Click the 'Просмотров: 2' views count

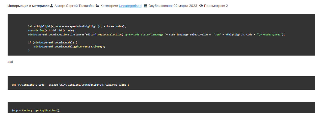(216, 6)
